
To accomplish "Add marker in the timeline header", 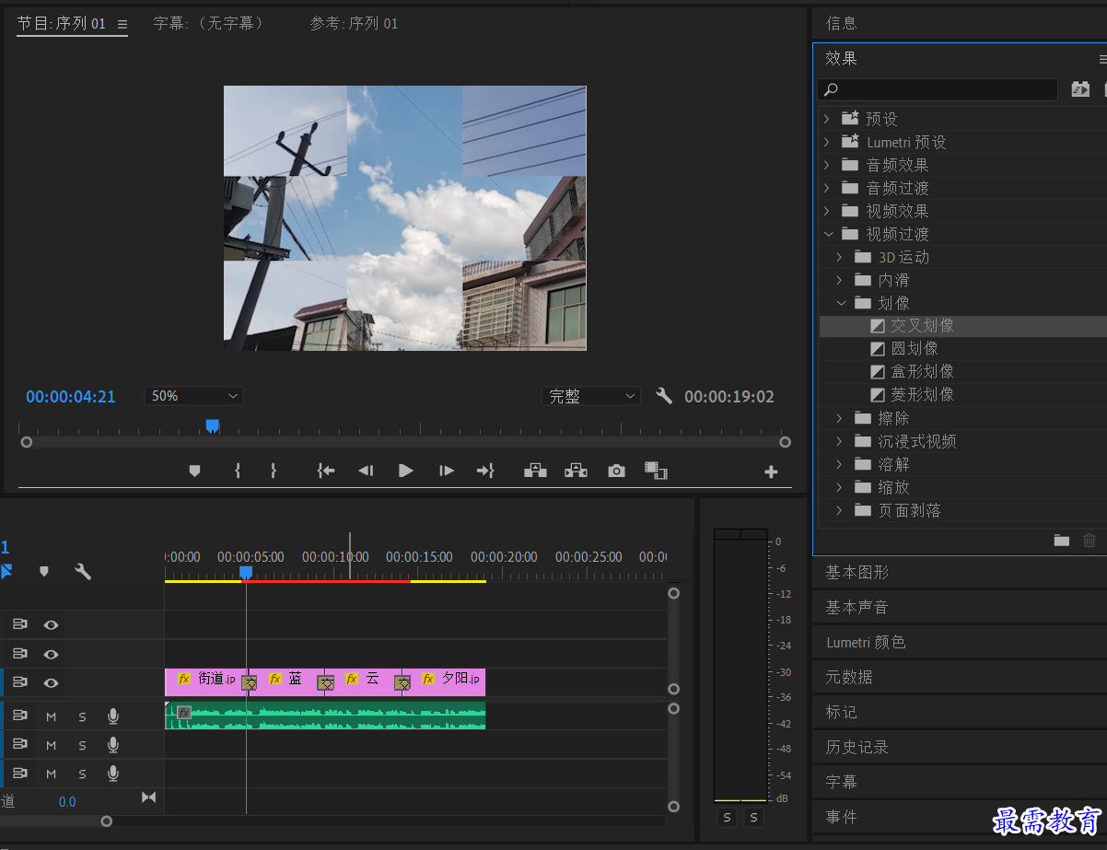I will coord(43,571).
